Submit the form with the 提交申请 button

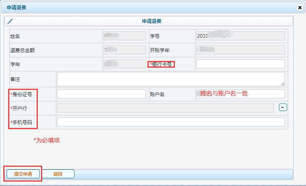pos(23,174)
